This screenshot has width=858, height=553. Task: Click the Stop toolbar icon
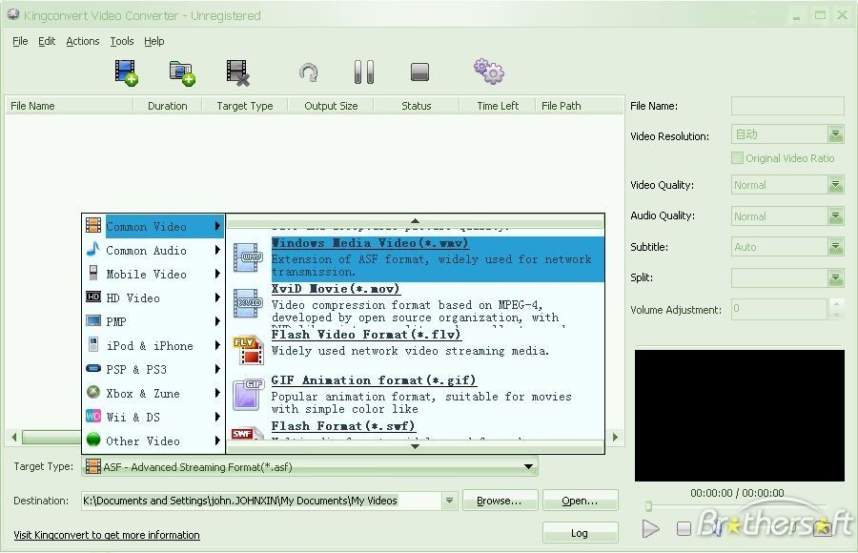pyautogui.click(x=419, y=72)
